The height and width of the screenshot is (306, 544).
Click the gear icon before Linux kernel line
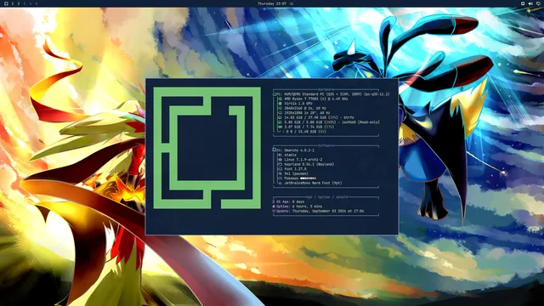[280, 160]
